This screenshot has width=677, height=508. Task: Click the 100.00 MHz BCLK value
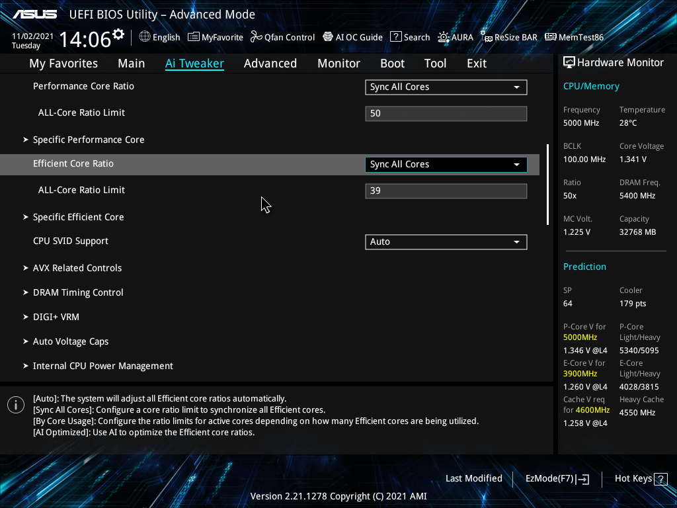584,159
